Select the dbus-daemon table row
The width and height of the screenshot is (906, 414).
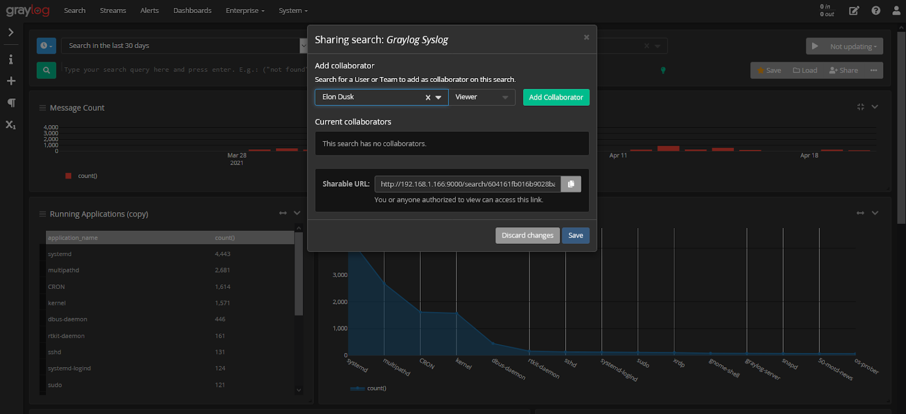pyautogui.click(x=170, y=319)
